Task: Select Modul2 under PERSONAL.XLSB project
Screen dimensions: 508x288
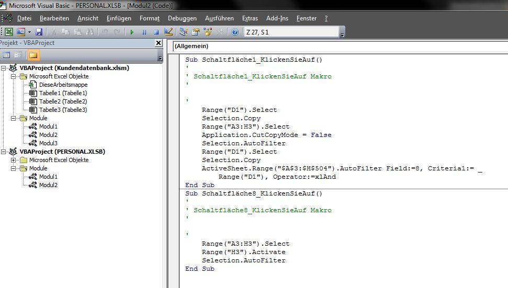Action: pos(48,185)
